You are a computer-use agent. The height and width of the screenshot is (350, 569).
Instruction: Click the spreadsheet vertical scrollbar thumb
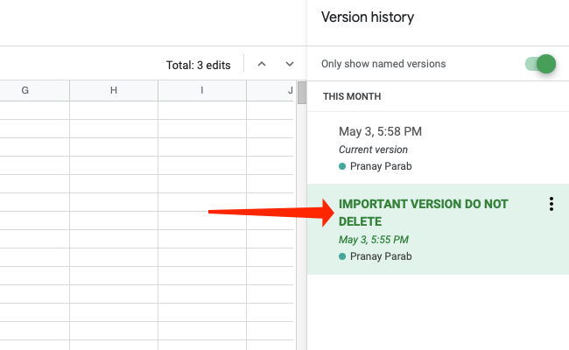(302, 93)
